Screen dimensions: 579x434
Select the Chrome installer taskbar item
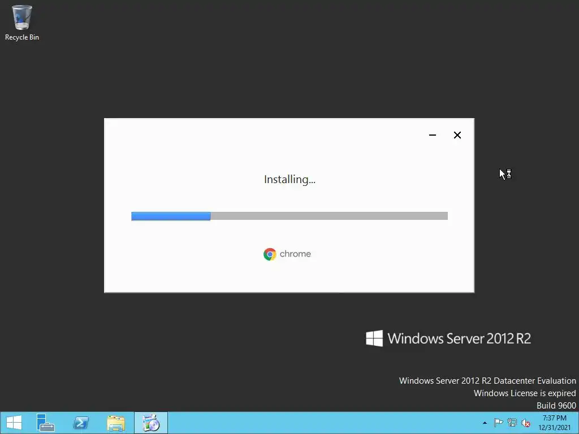(x=151, y=423)
